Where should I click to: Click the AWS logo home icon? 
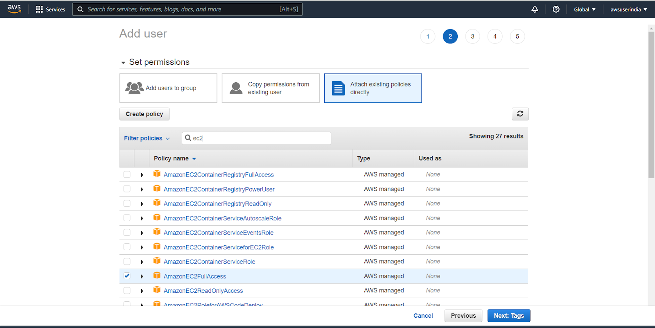tap(14, 9)
